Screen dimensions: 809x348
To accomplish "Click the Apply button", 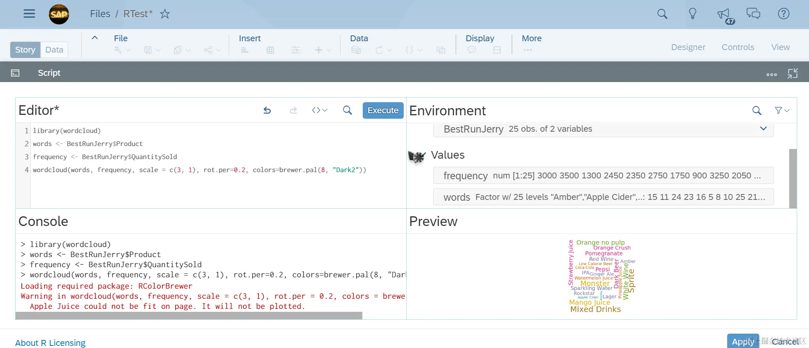I will tap(743, 341).
